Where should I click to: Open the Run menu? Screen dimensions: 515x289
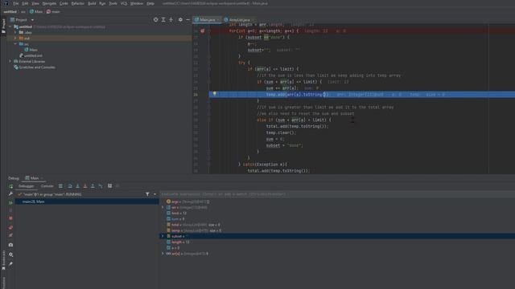[x=102, y=3]
